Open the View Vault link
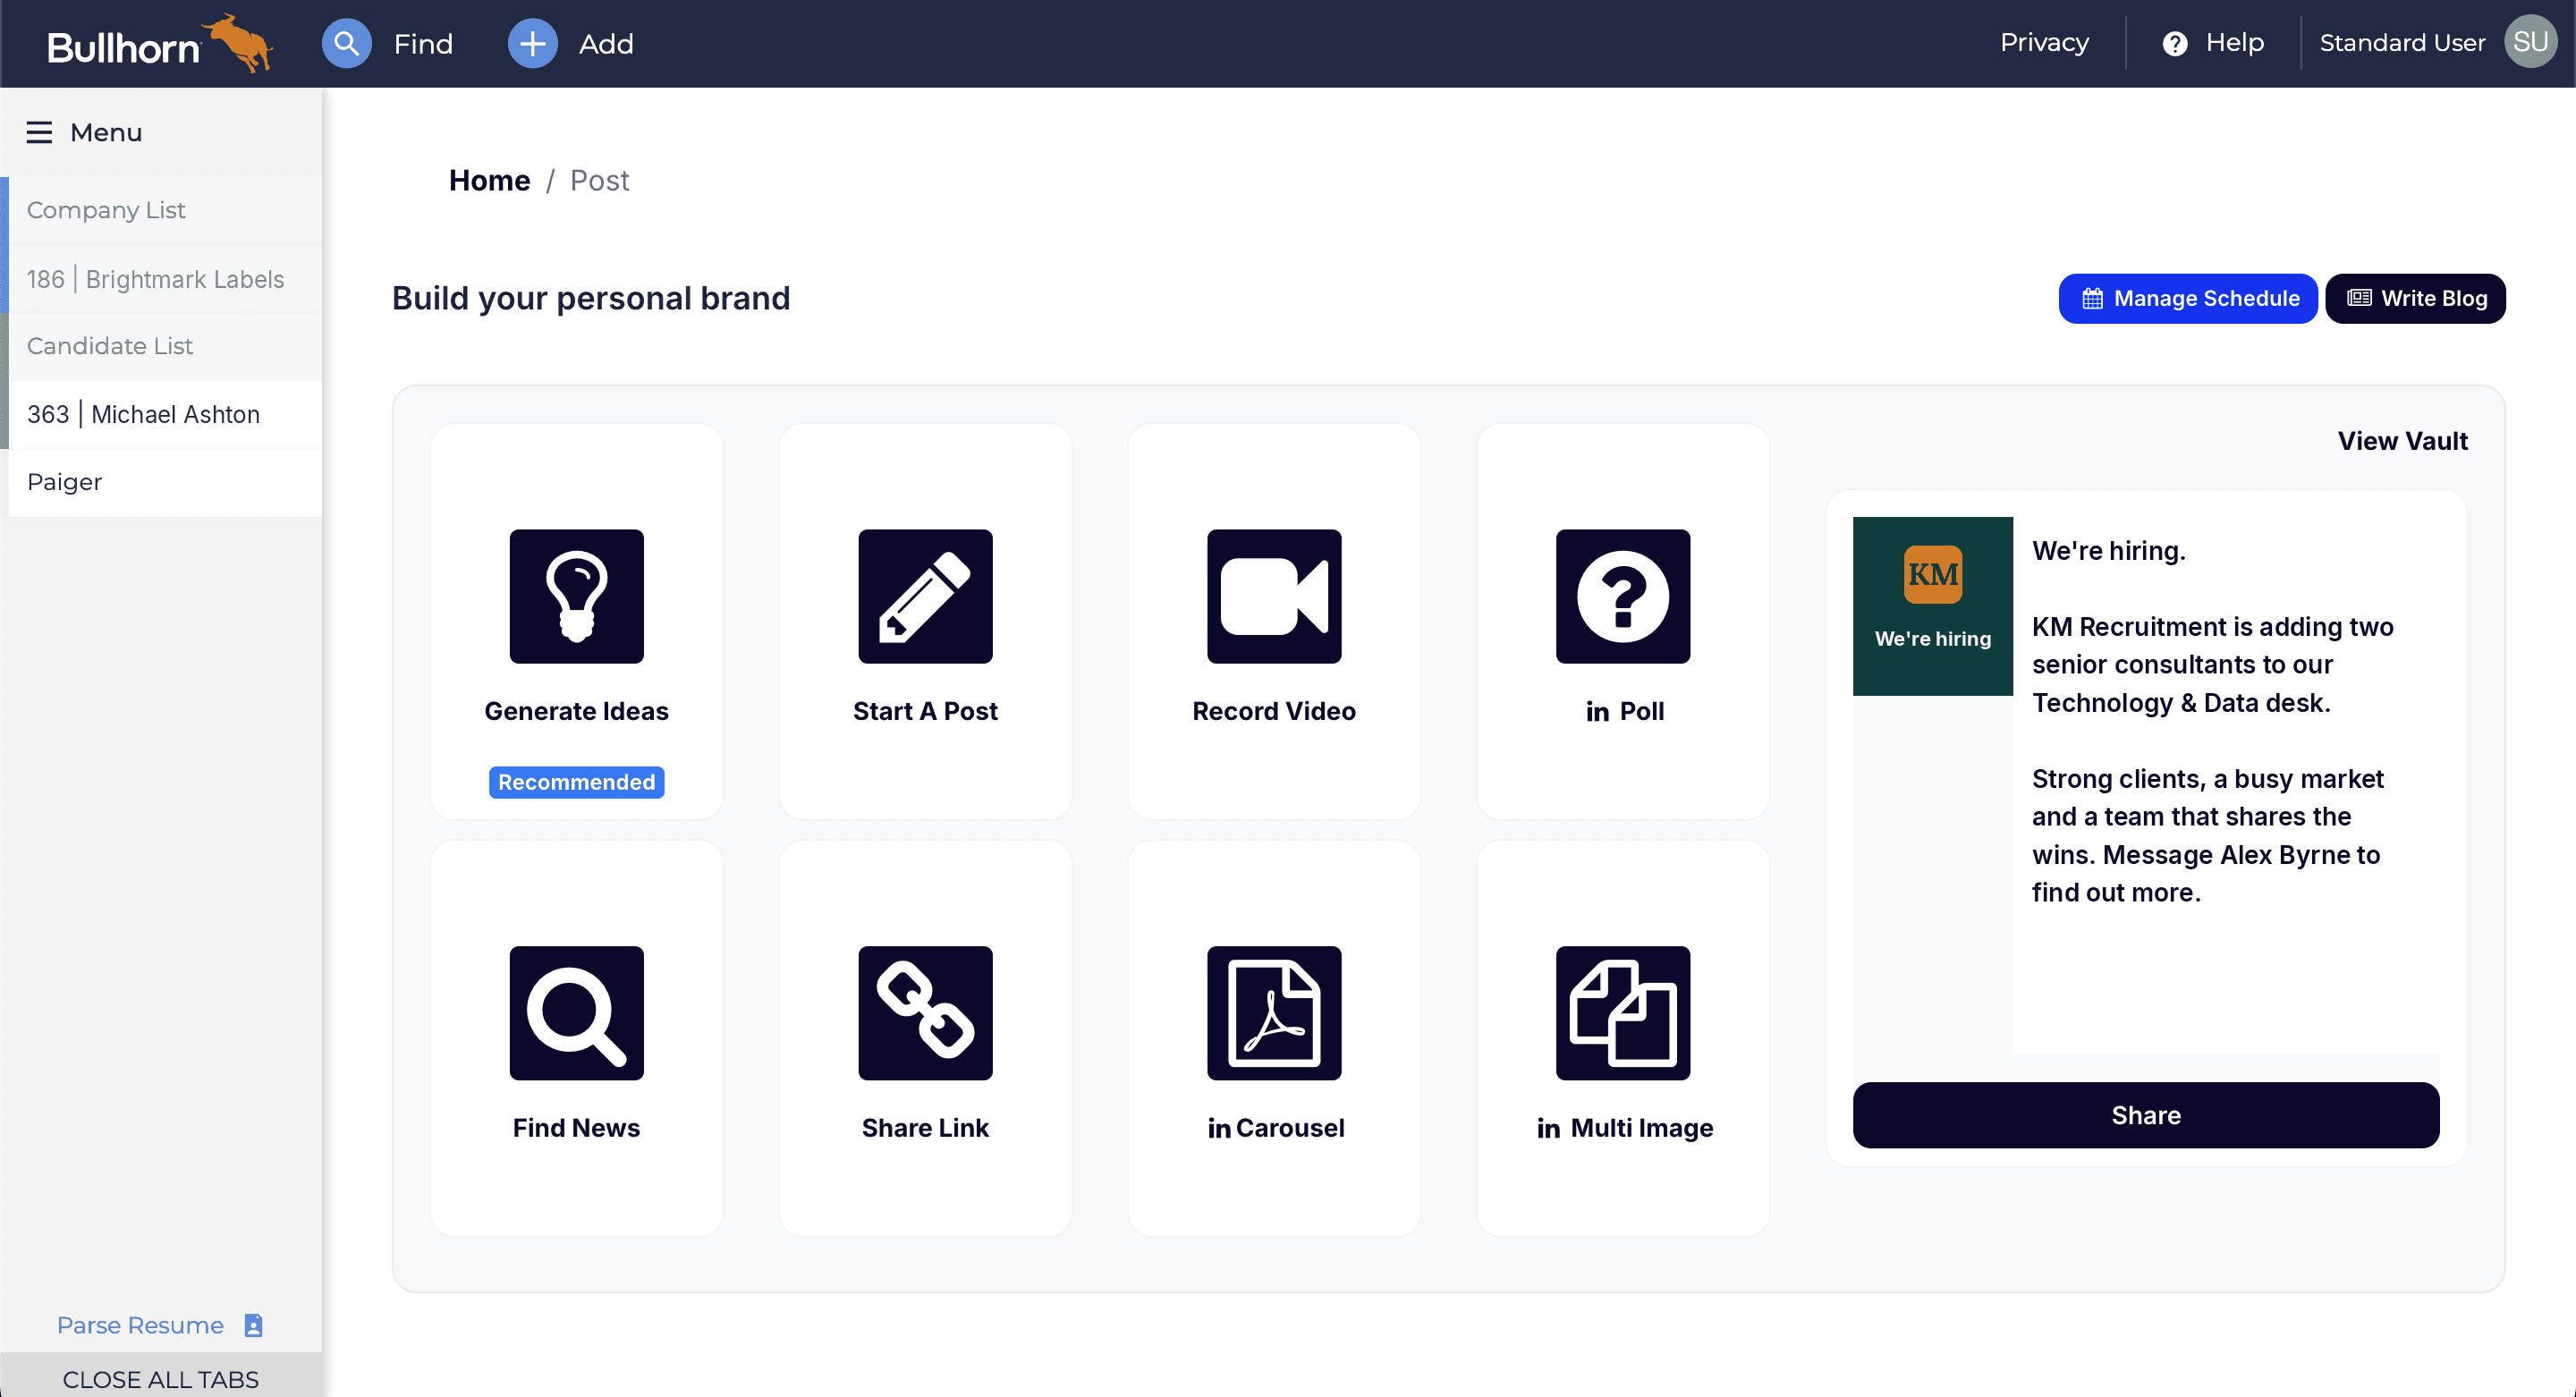The height and width of the screenshot is (1397, 2576). [x=2402, y=441]
